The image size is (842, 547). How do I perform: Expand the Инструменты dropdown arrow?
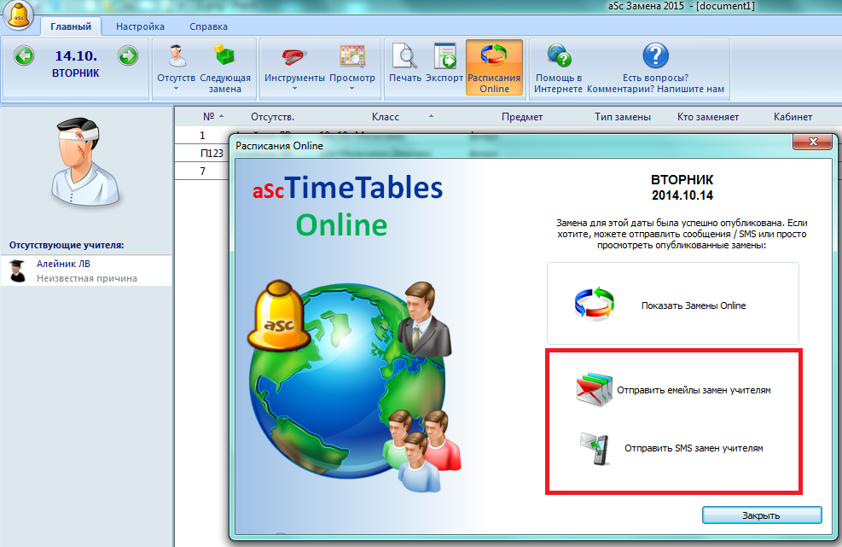[294, 89]
